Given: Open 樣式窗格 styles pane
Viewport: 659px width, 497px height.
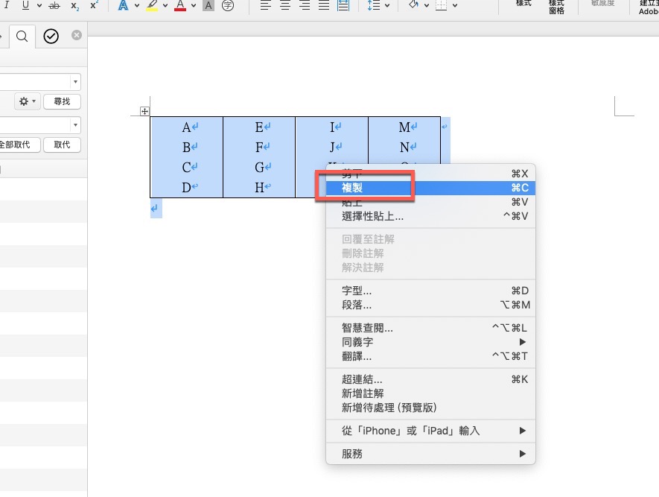Looking at the screenshot, I should (x=556, y=7).
